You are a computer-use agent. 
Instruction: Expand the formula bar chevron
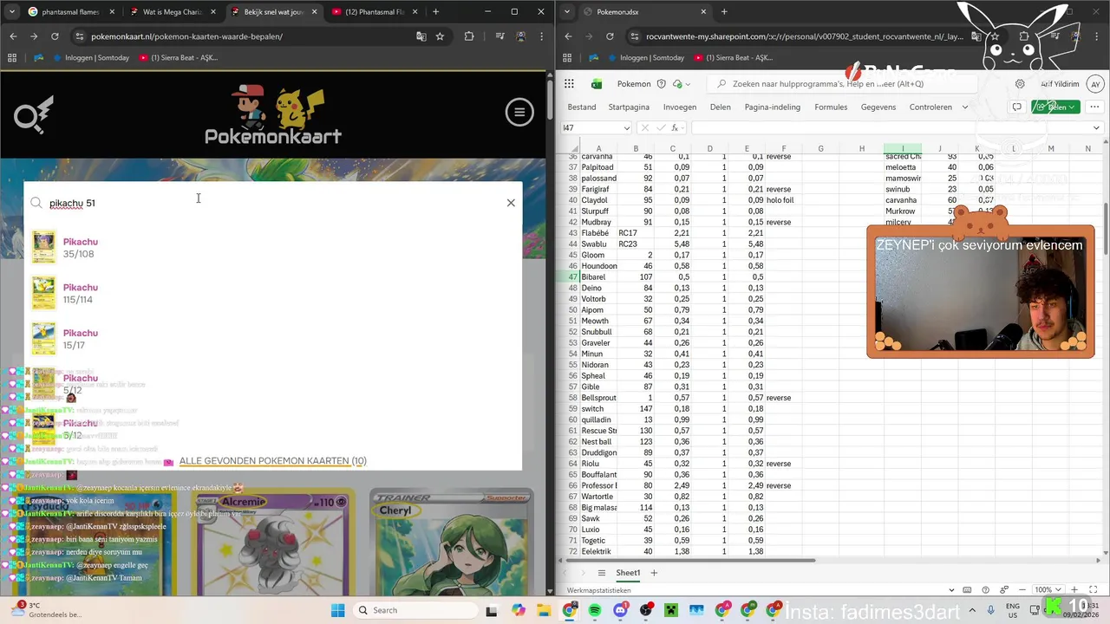coord(1096,128)
